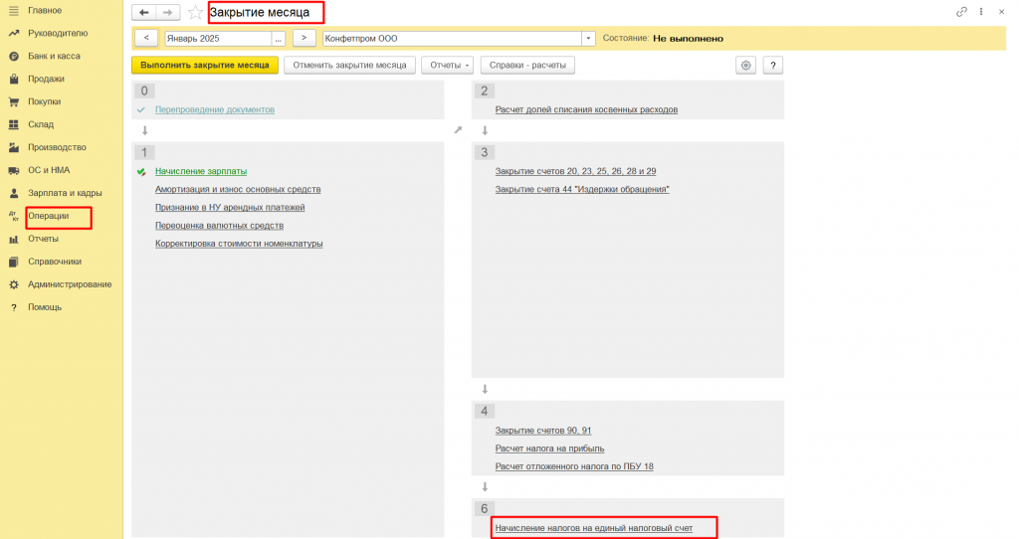This screenshot has width=1019, height=539.
Task: Open Закрытие счета 44 Издержки обращения link
Action: click(582, 190)
